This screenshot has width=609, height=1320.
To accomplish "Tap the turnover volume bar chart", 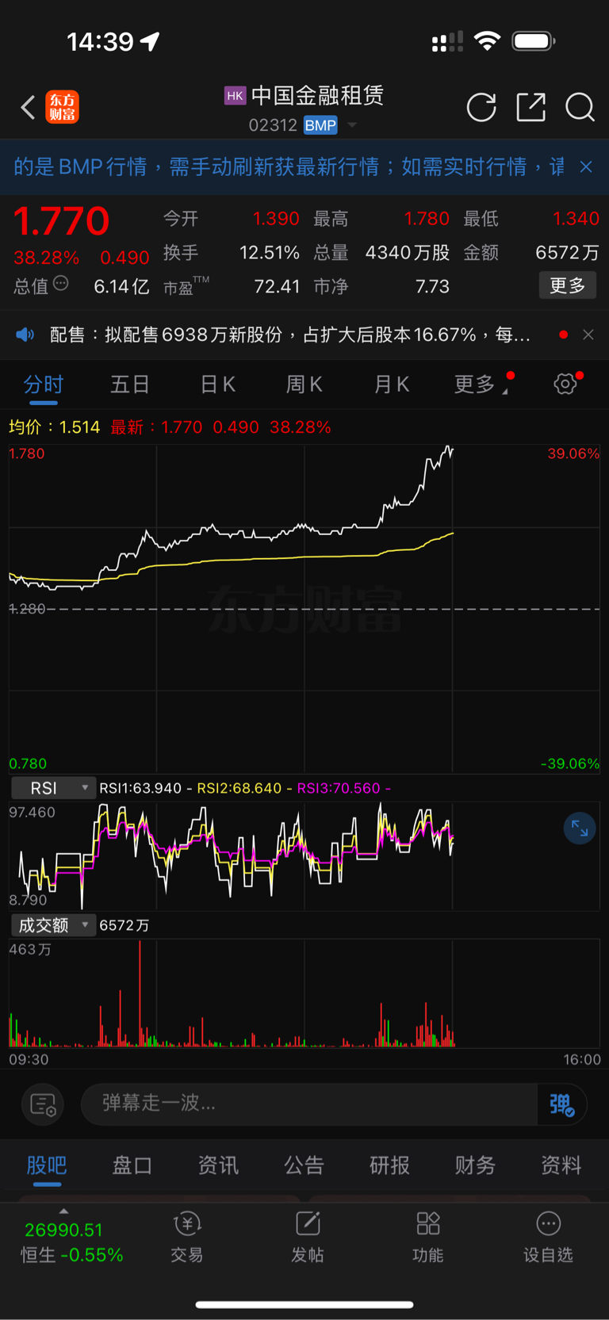I will [304, 993].
